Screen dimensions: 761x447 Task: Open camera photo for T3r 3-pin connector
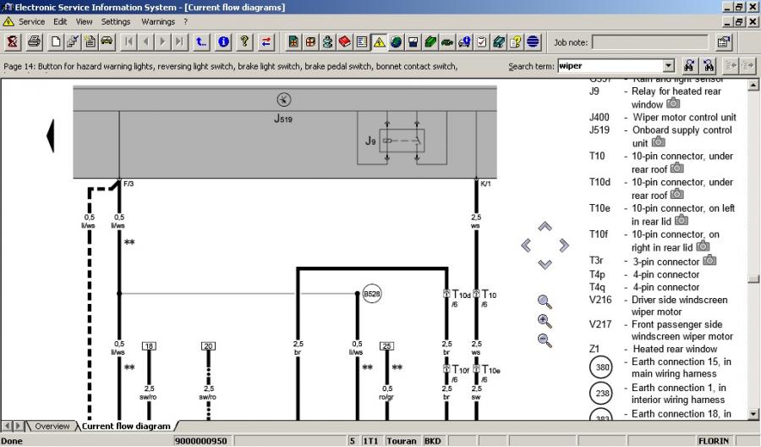click(x=710, y=261)
